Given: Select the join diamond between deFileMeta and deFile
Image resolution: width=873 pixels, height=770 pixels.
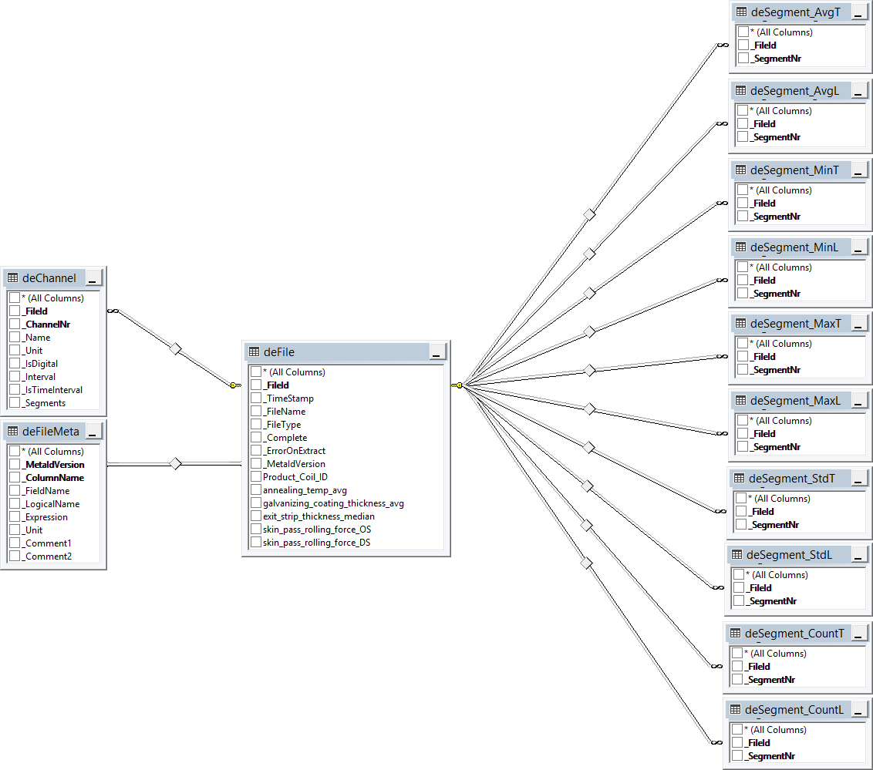Looking at the screenshot, I should coord(175,463).
